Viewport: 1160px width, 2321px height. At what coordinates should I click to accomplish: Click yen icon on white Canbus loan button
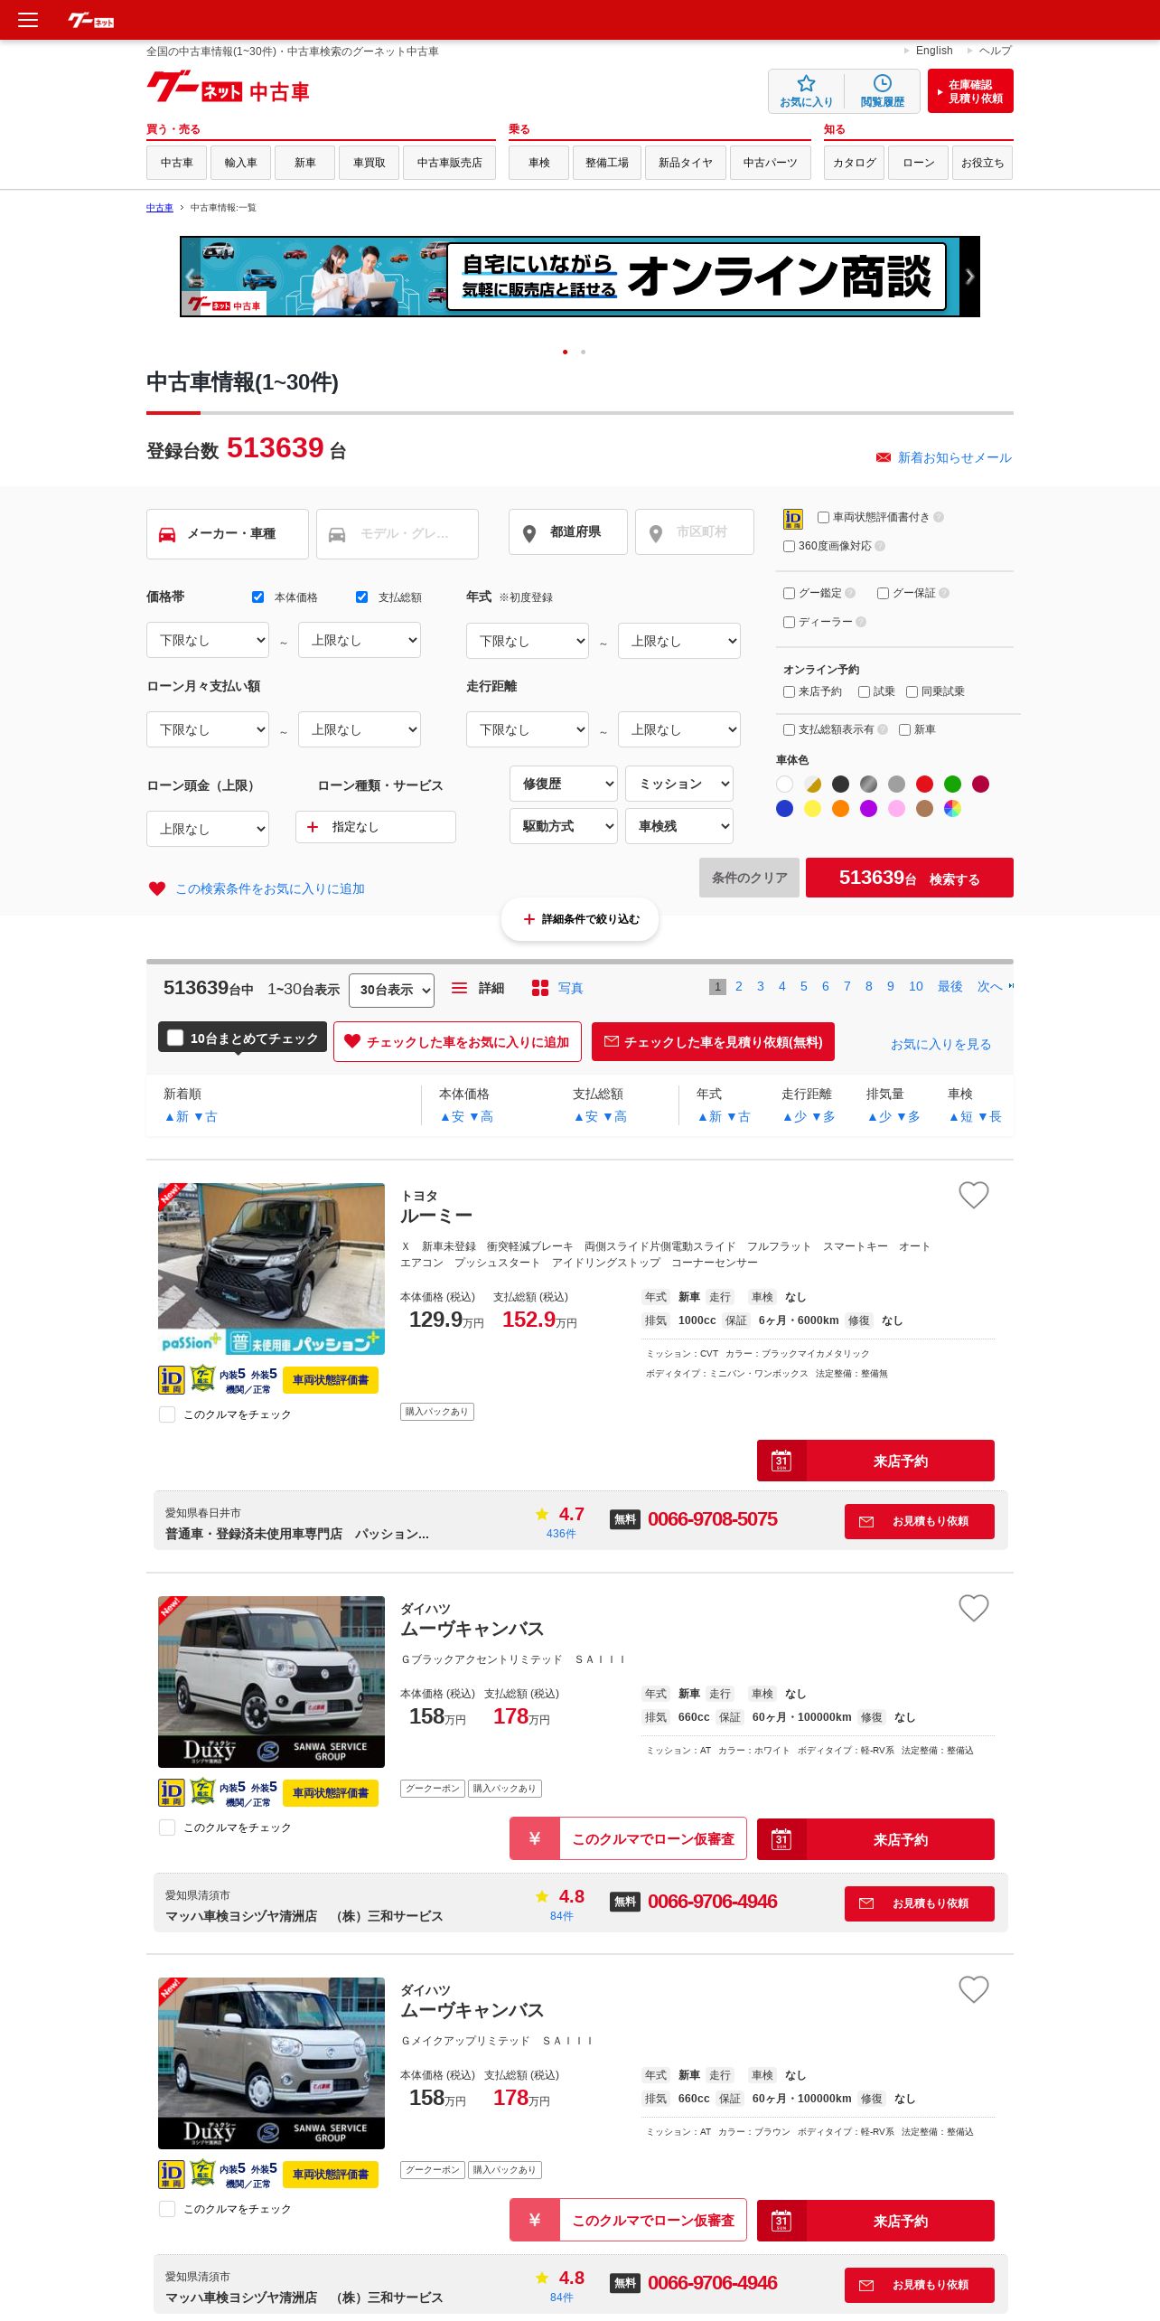[535, 1838]
